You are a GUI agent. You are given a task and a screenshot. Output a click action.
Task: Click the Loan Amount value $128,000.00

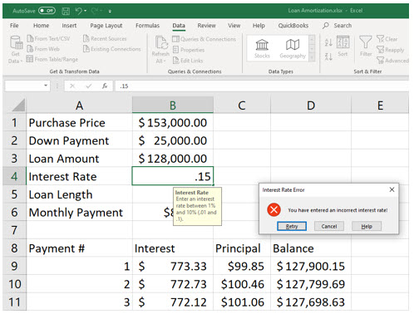click(x=173, y=159)
